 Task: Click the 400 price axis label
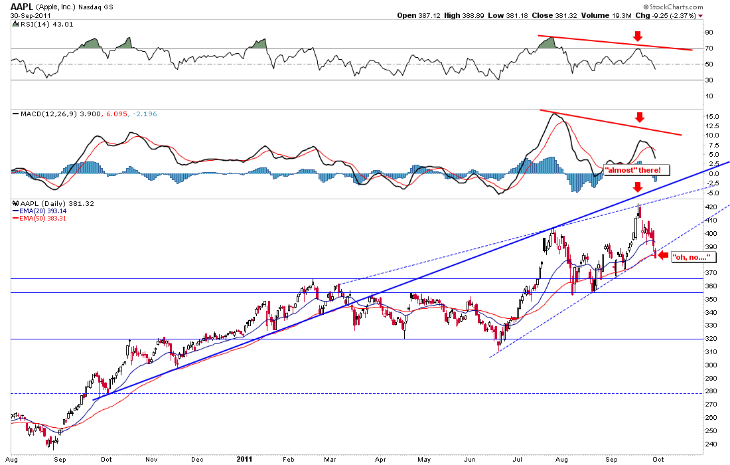(x=711, y=233)
